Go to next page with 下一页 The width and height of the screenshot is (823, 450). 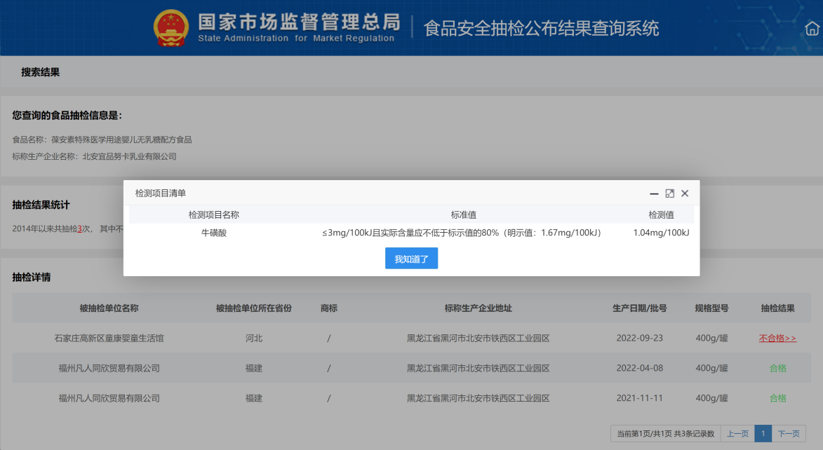coord(789,434)
